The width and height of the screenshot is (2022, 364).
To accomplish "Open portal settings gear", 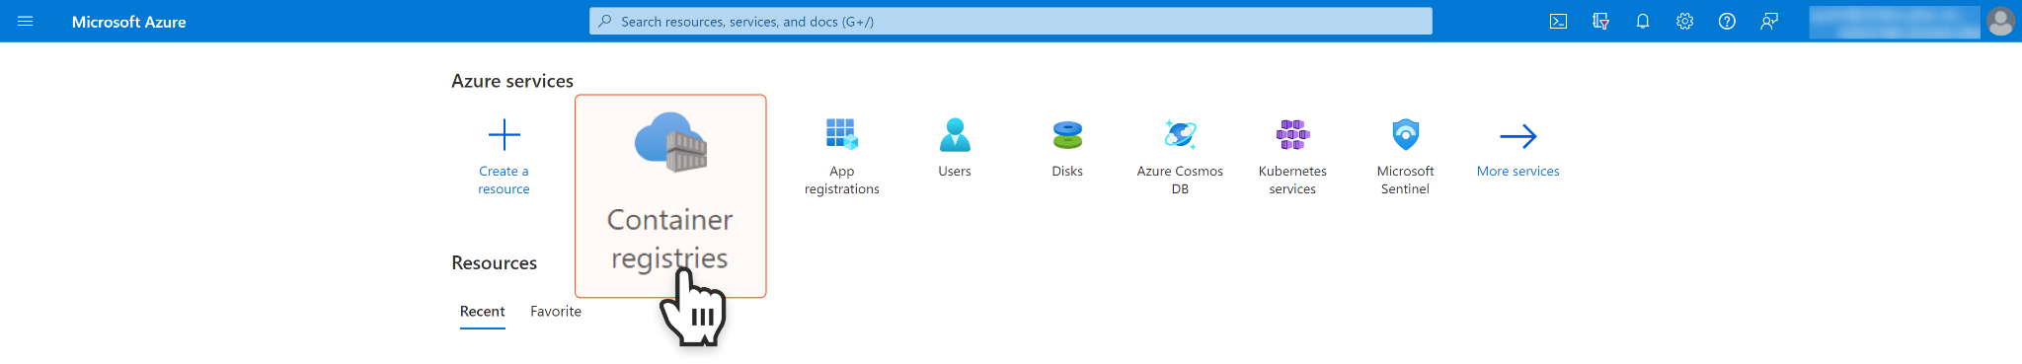I will click(1685, 21).
